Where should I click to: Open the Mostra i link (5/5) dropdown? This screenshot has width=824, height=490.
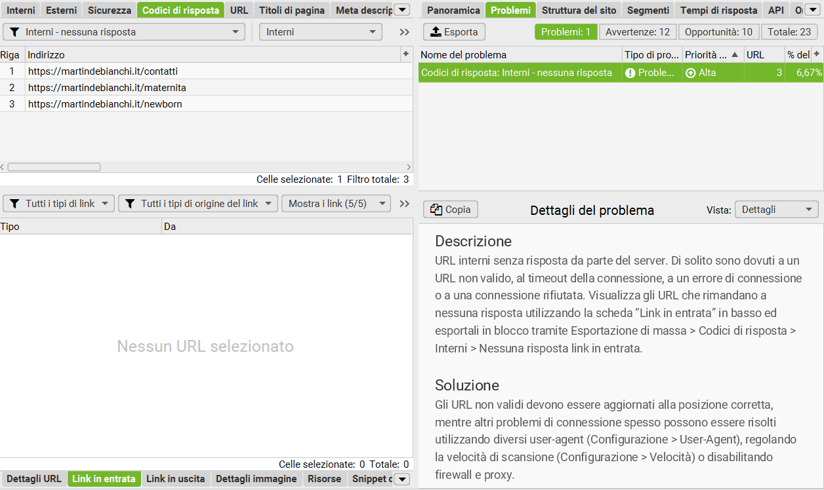point(336,204)
